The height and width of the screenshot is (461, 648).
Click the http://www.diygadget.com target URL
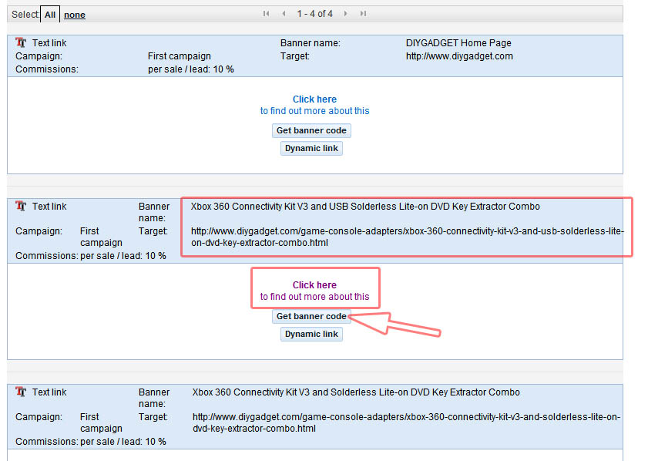tap(459, 56)
